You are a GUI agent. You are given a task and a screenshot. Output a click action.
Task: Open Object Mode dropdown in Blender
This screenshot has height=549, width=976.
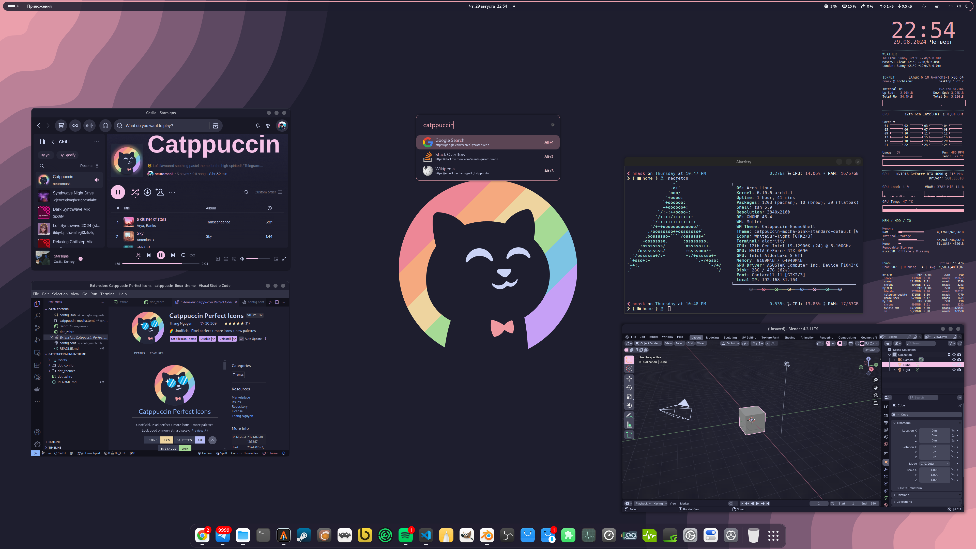pos(648,343)
